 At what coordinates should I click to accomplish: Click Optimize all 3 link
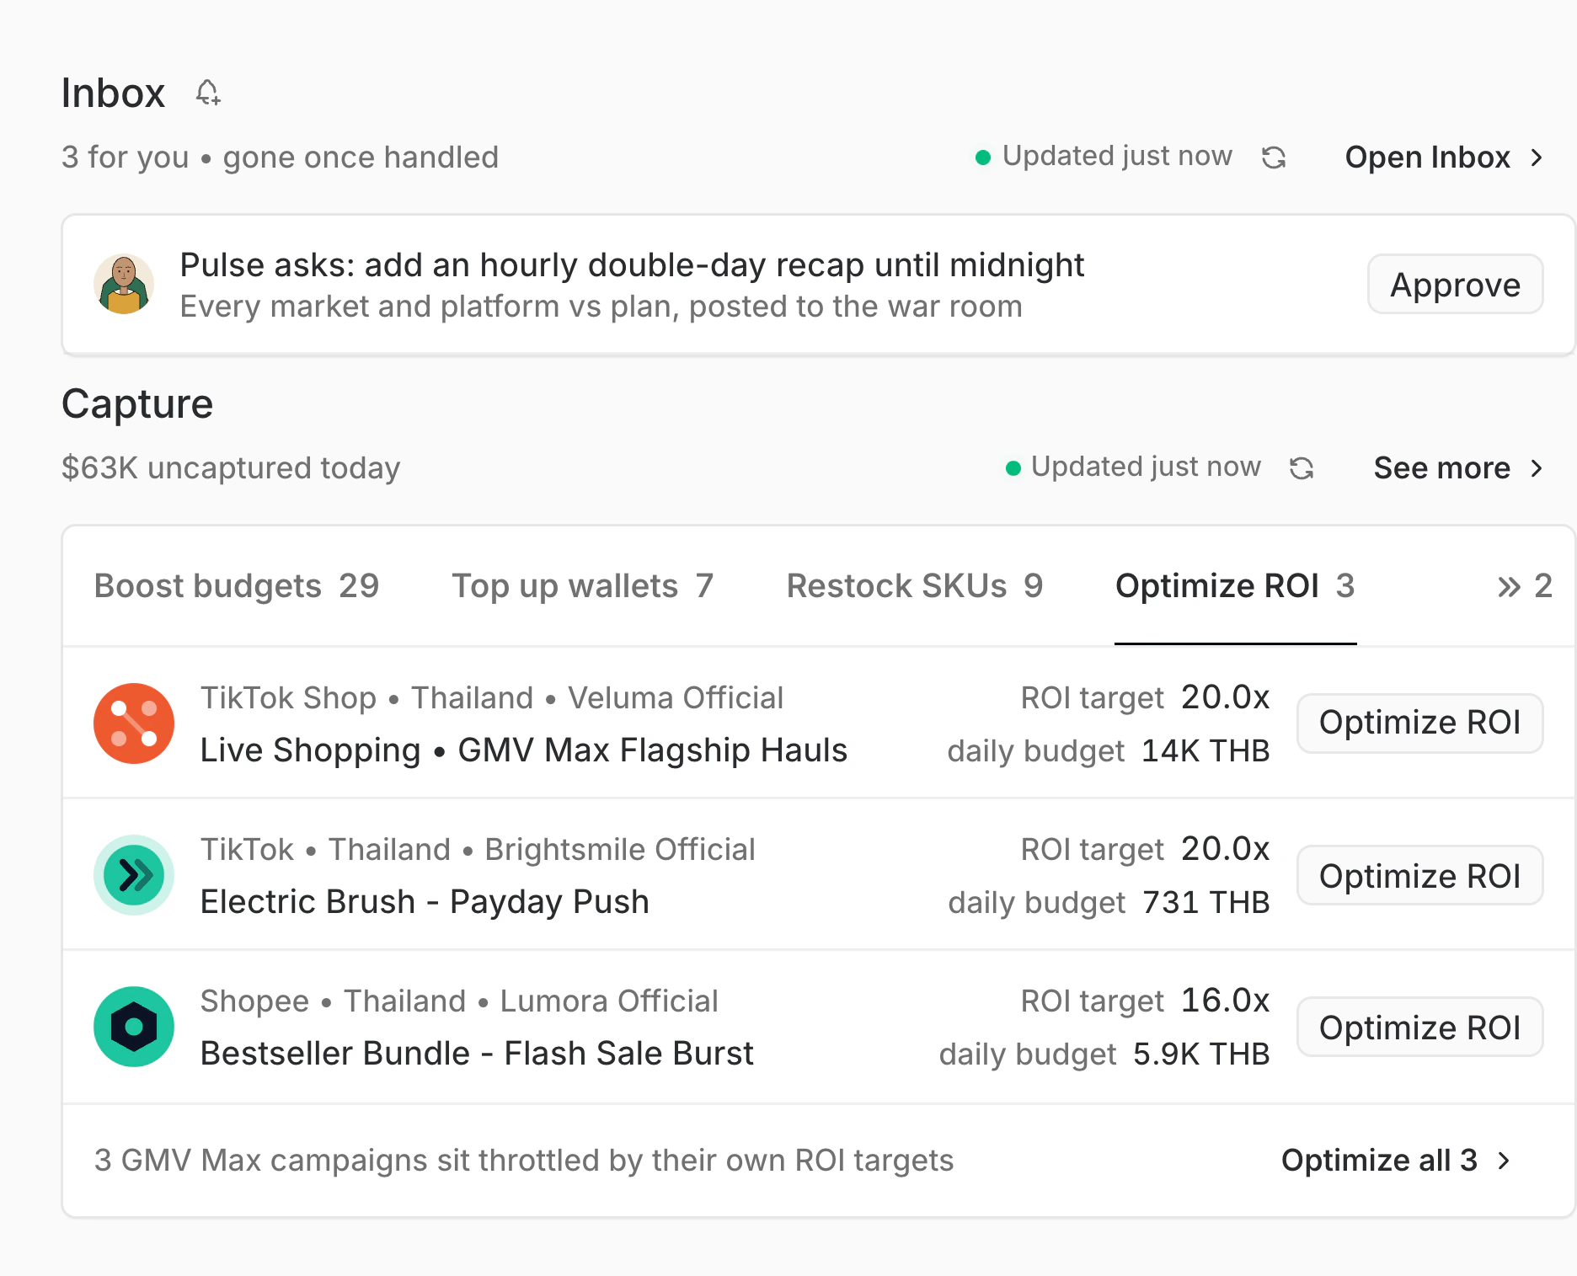[1396, 1161]
